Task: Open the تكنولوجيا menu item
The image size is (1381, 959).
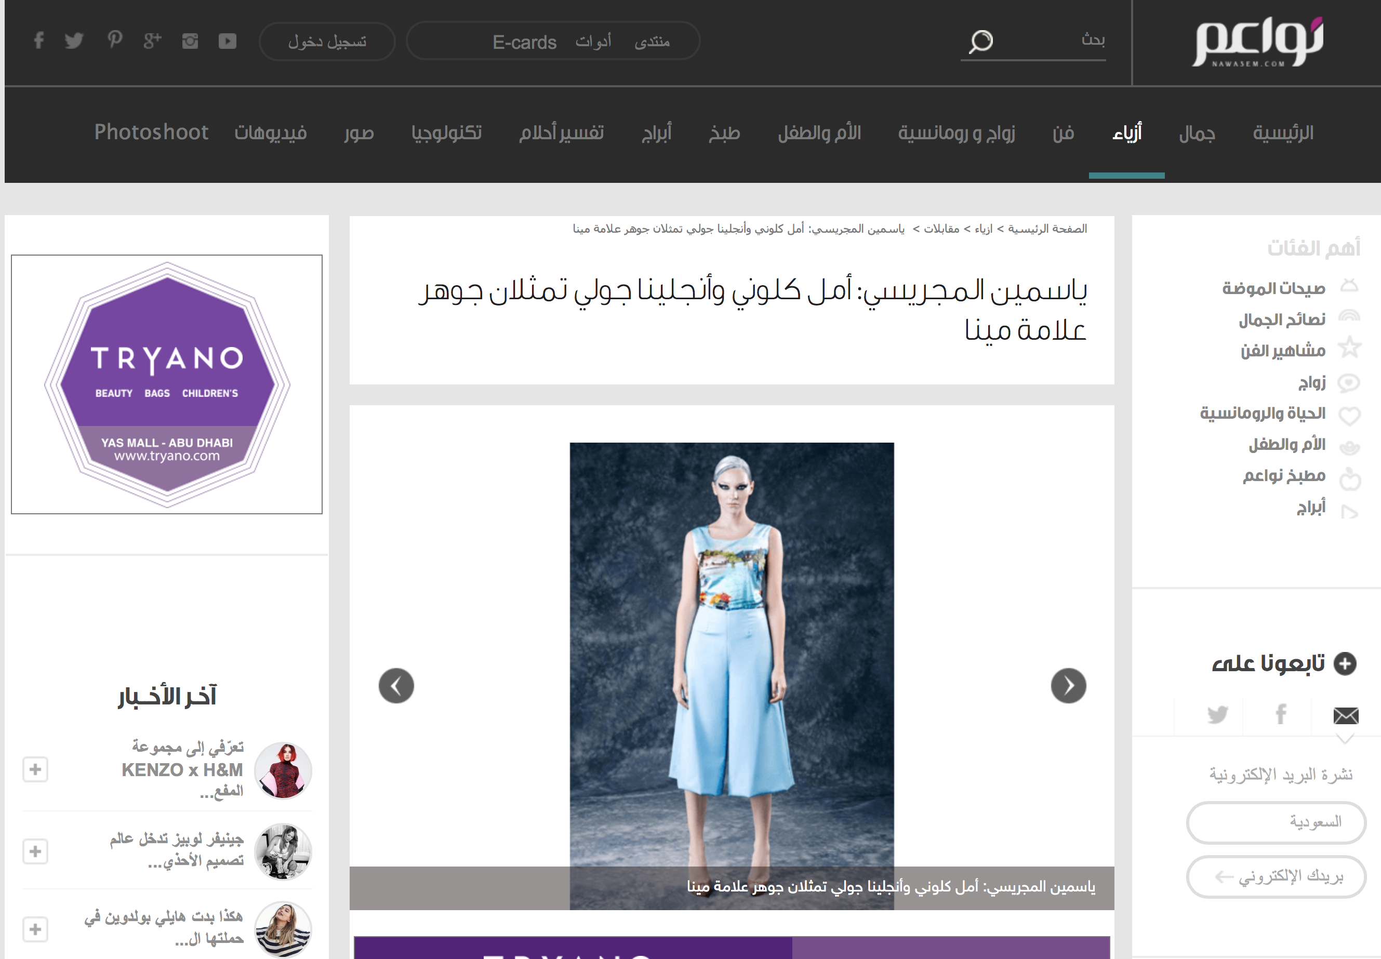Action: click(x=446, y=133)
